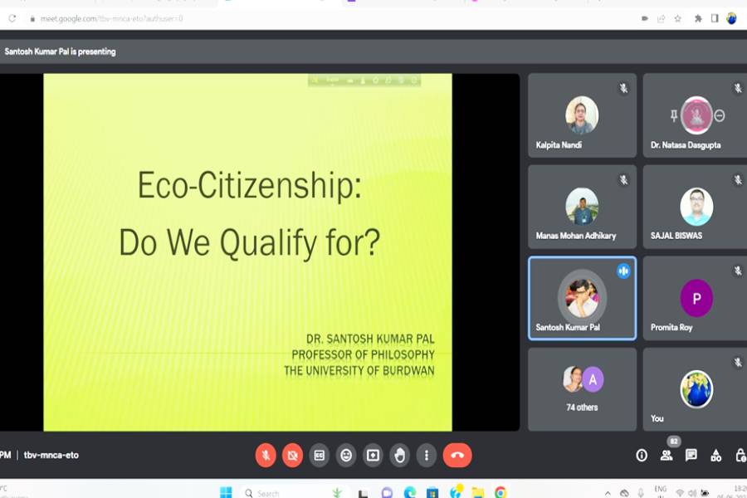The height and width of the screenshot is (498, 747).
Task: Select Santosh Kumar Pal's participant tile
Action: 582,298
